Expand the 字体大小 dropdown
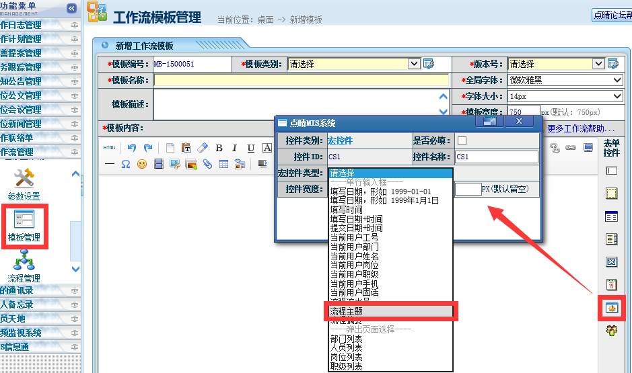The image size is (632, 373). pos(617,96)
